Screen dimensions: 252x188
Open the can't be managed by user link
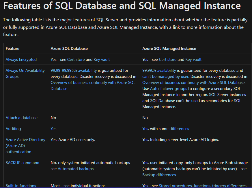point(165,76)
